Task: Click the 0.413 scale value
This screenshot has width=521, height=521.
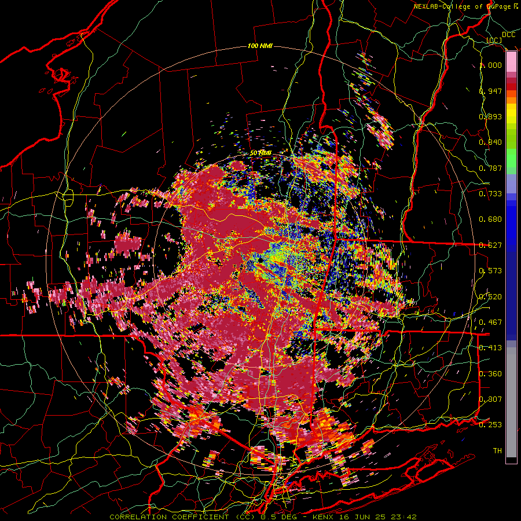Action: pyautogui.click(x=490, y=348)
